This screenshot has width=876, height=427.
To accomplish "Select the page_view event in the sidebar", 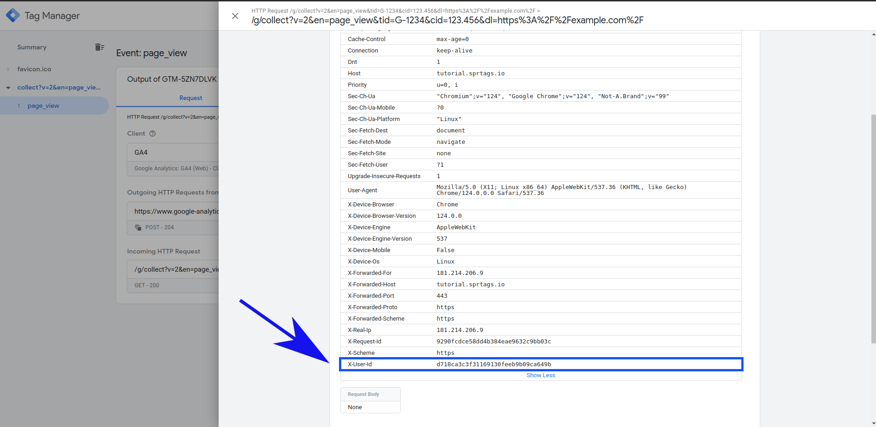I will [x=43, y=105].
